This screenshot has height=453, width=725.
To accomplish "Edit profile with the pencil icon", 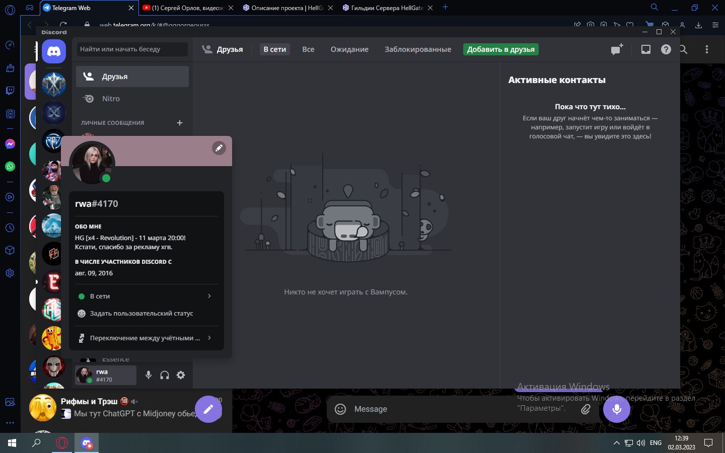I will coord(219,148).
